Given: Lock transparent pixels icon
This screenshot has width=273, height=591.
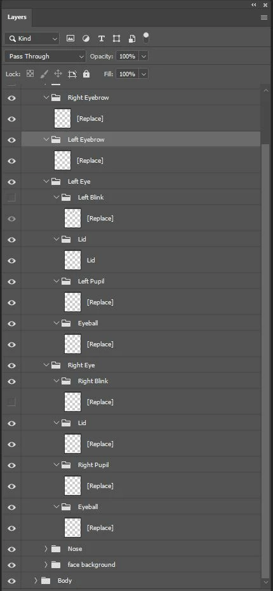Looking at the screenshot, I should coord(30,74).
